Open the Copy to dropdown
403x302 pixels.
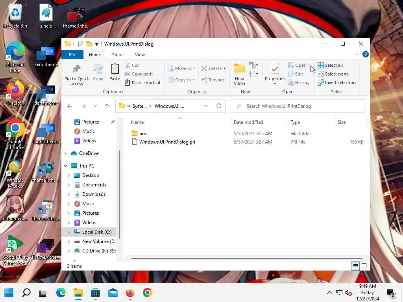(x=181, y=80)
